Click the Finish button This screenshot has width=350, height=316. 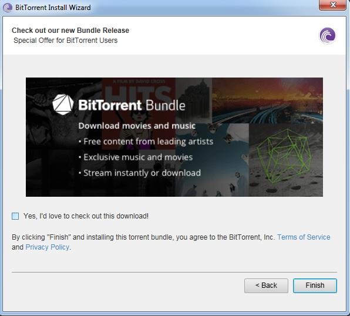315,285
